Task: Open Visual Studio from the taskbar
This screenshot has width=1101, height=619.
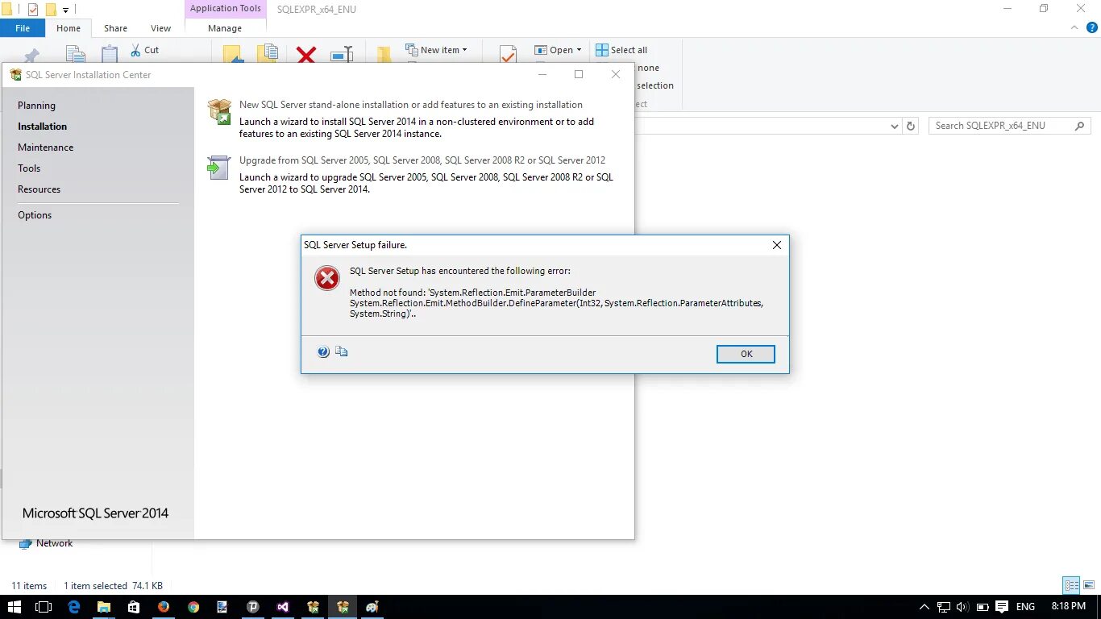Action: point(283,607)
